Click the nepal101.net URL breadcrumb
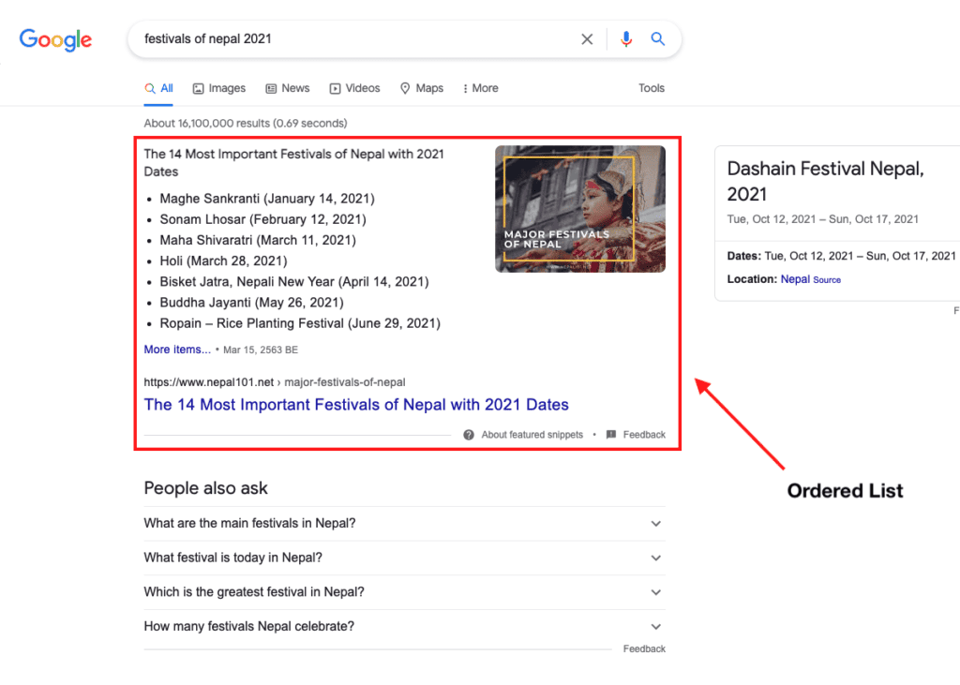960x685 pixels. click(275, 382)
